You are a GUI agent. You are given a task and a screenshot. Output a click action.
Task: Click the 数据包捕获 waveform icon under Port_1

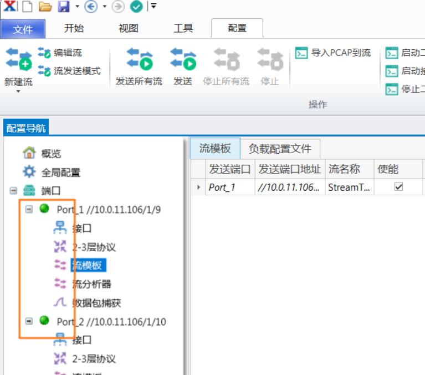coord(60,302)
